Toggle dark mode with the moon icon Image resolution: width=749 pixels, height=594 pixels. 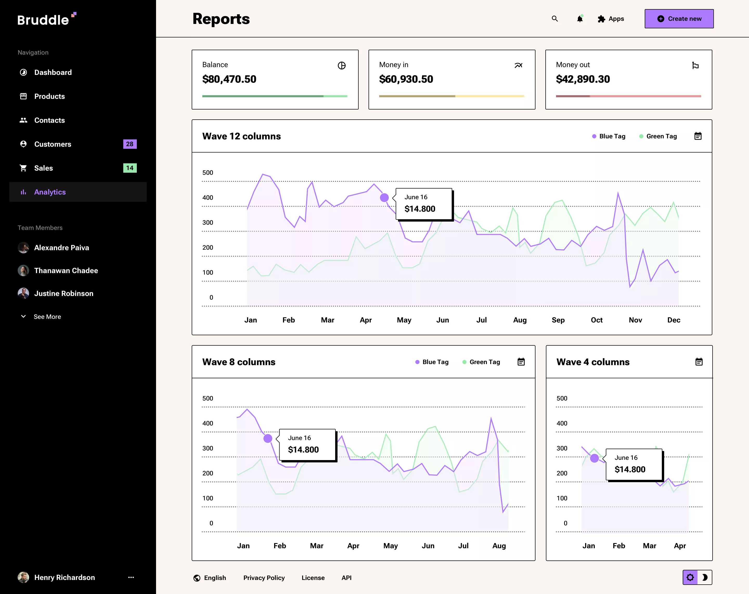705,577
